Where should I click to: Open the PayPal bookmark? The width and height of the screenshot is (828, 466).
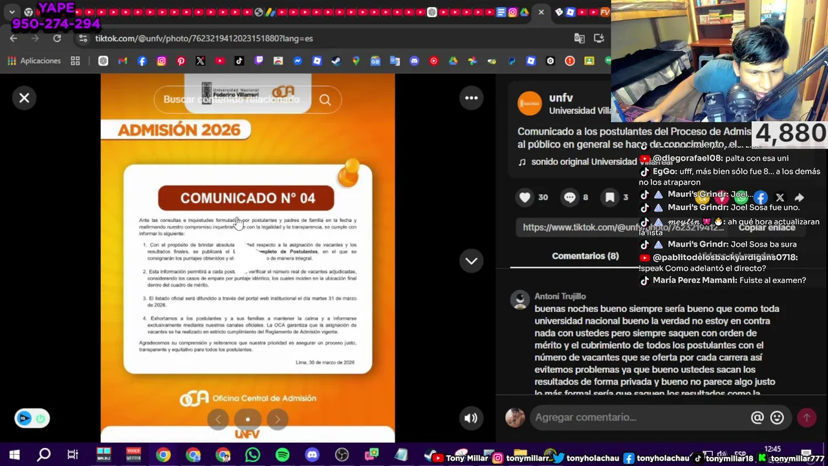[x=511, y=61]
